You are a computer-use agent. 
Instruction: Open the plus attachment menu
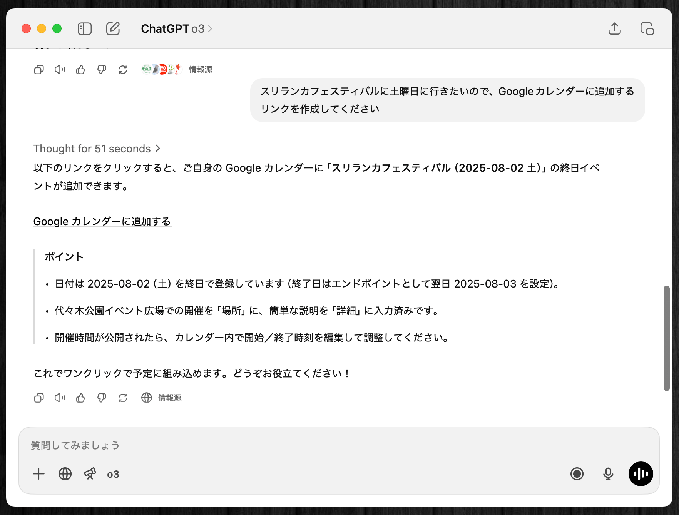coord(38,474)
